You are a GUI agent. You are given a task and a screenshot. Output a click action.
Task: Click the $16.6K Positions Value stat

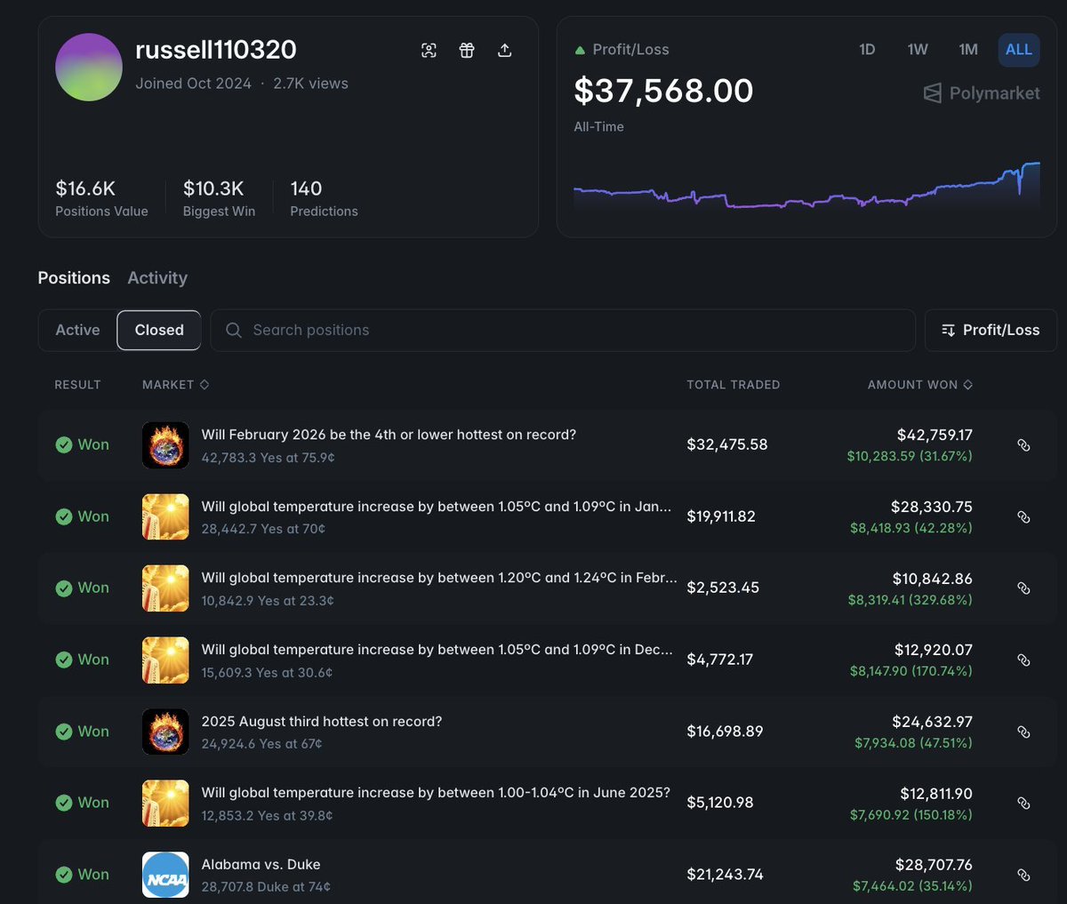point(101,198)
